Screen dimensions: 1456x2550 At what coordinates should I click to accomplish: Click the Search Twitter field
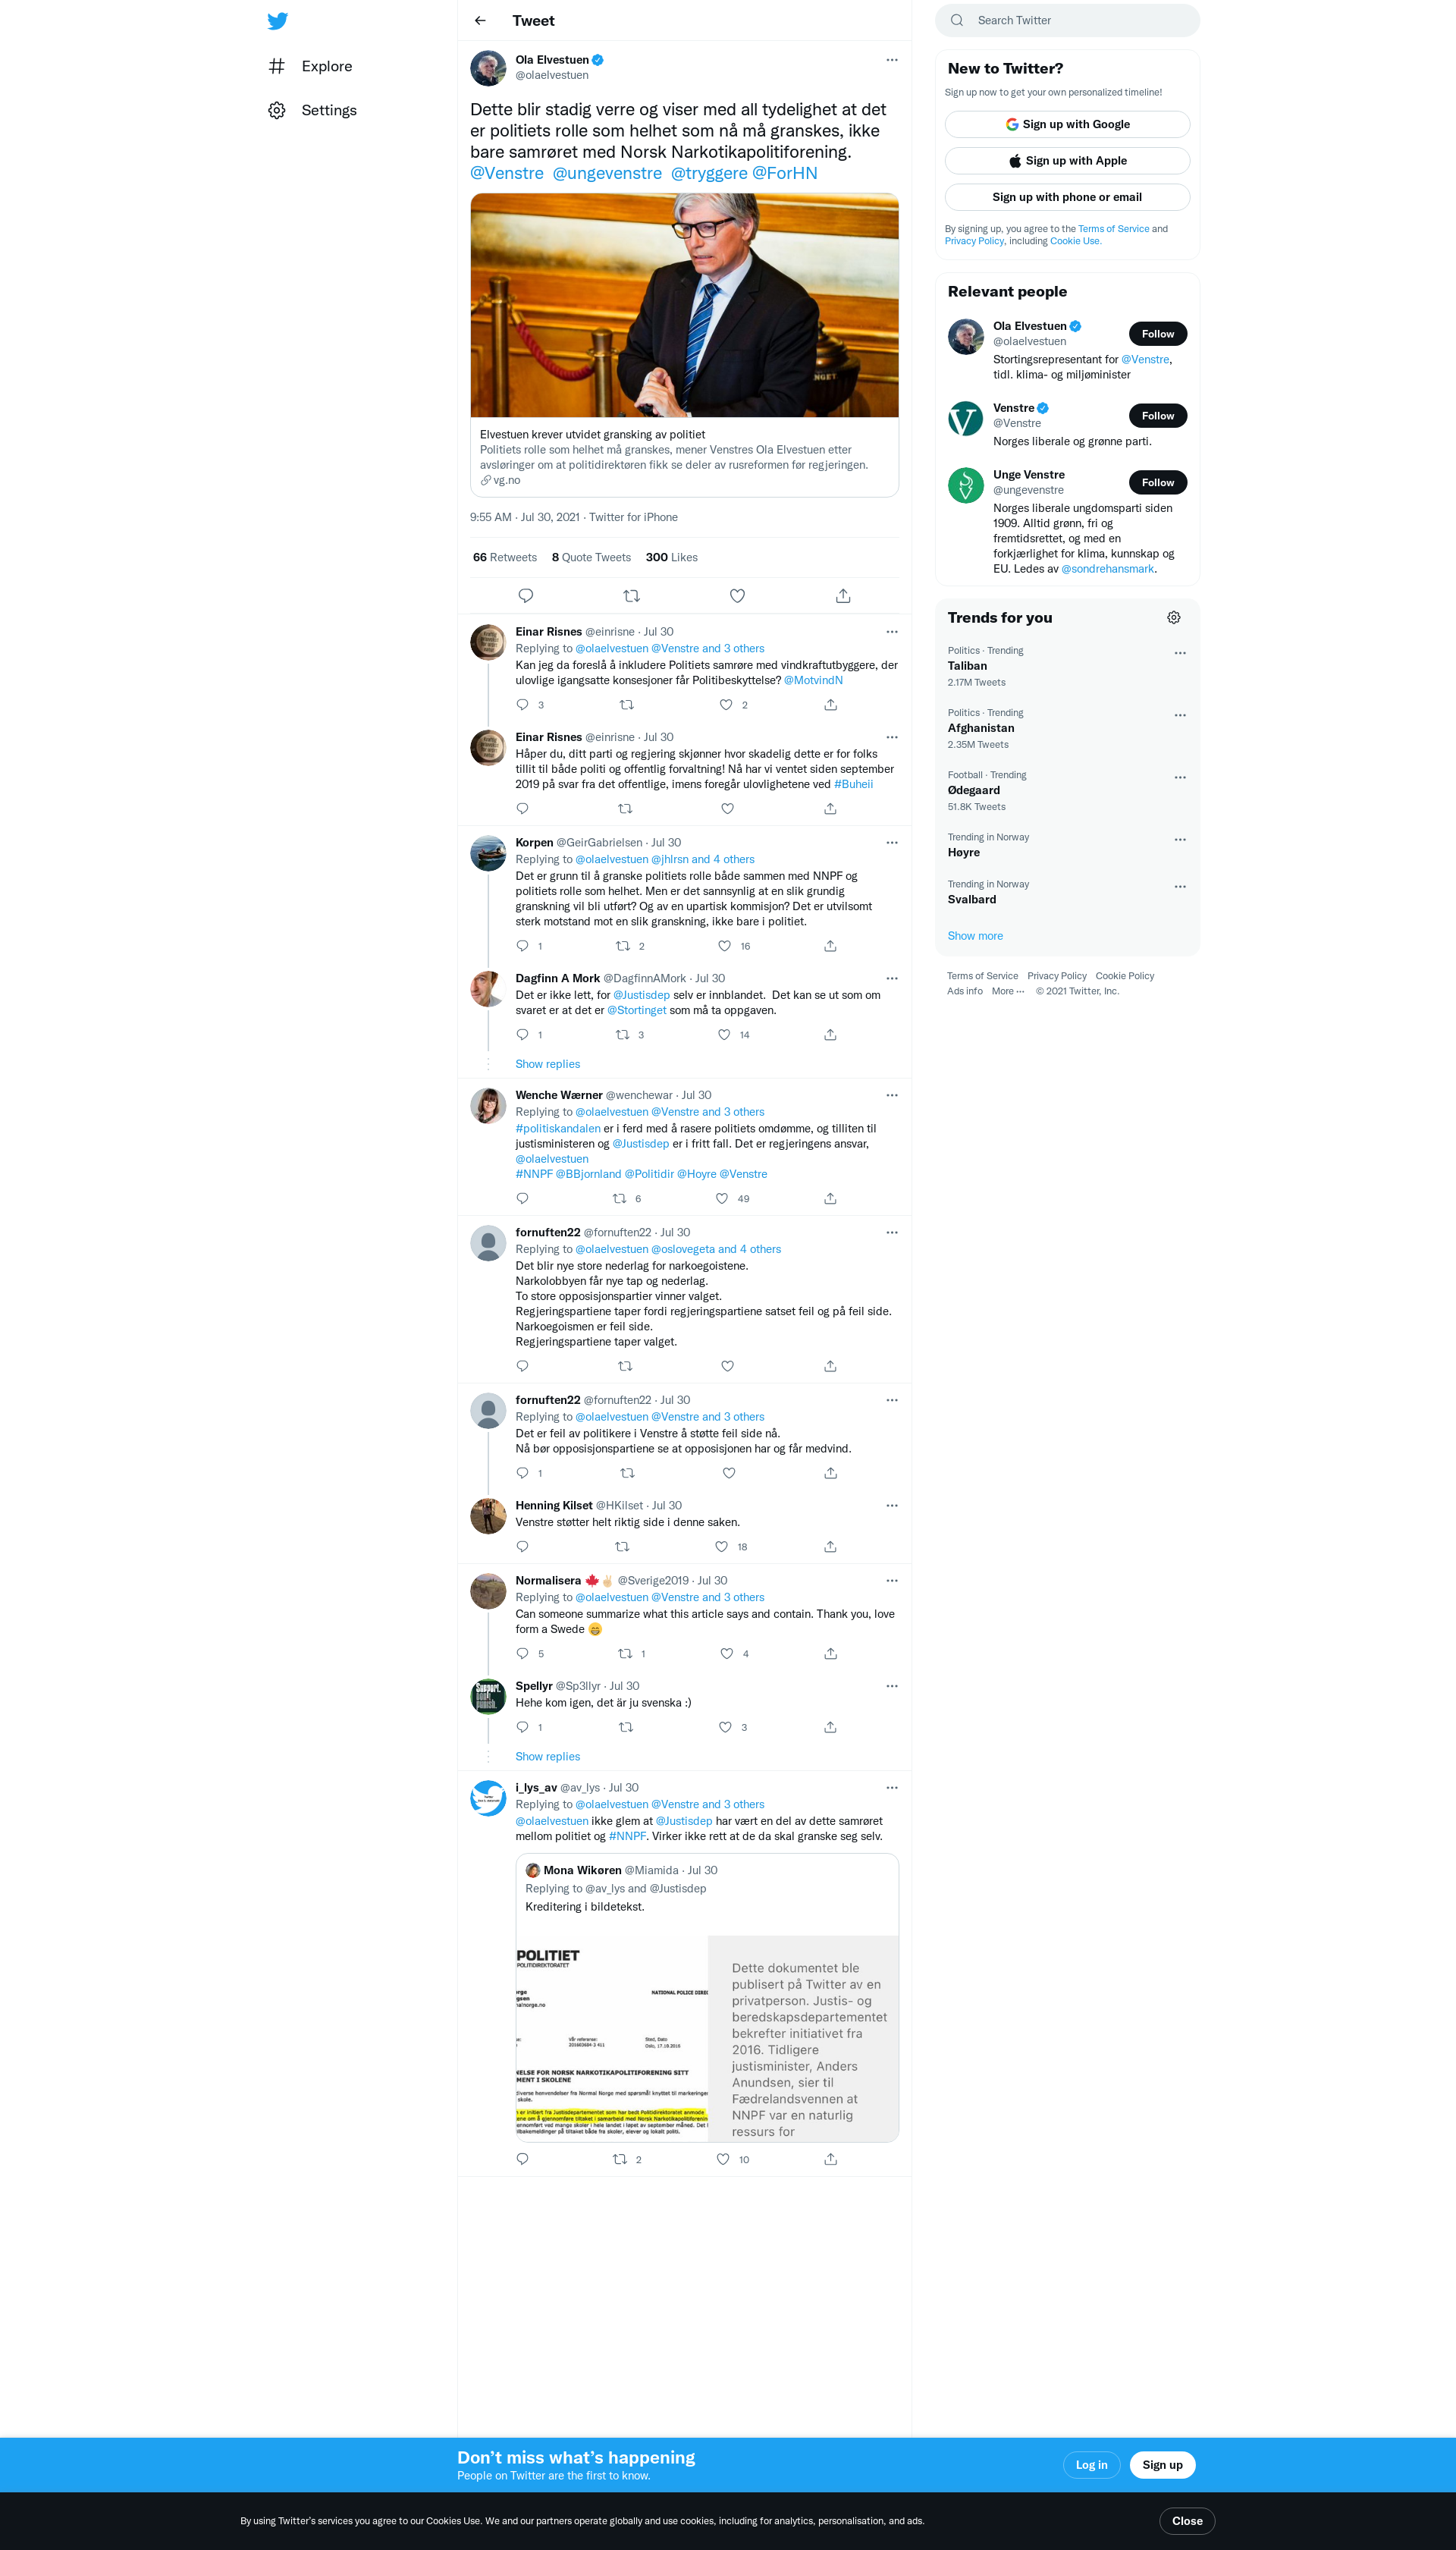click(x=1067, y=21)
